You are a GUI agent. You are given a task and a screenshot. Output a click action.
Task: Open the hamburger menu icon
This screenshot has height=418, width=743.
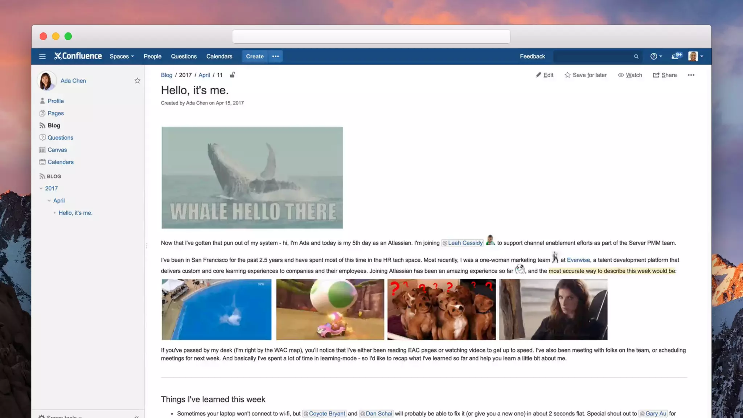pyautogui.click(x=42, y=56)
